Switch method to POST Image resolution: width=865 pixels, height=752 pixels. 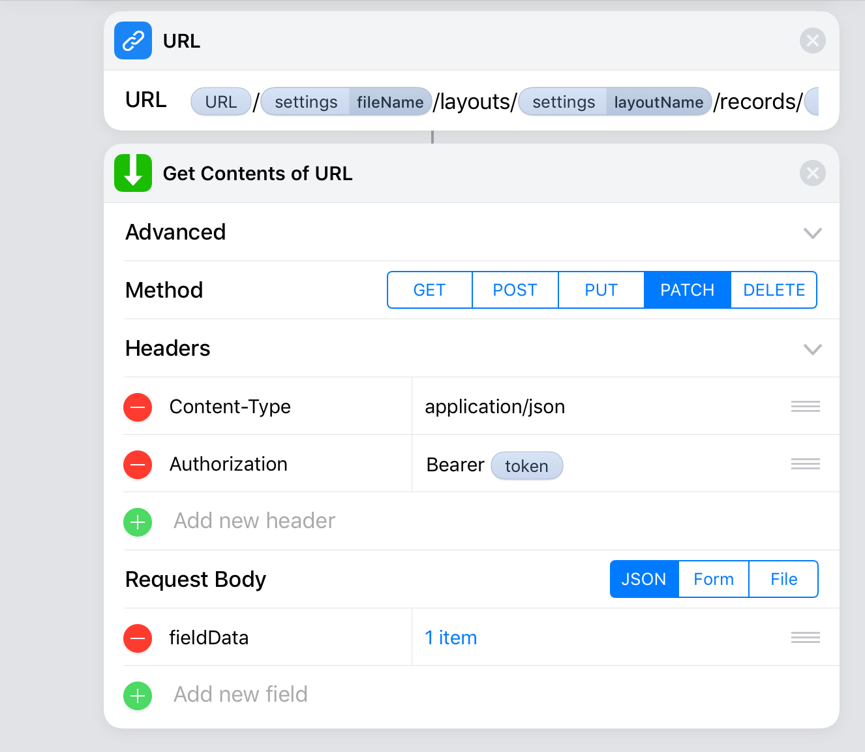coord(515,290)
